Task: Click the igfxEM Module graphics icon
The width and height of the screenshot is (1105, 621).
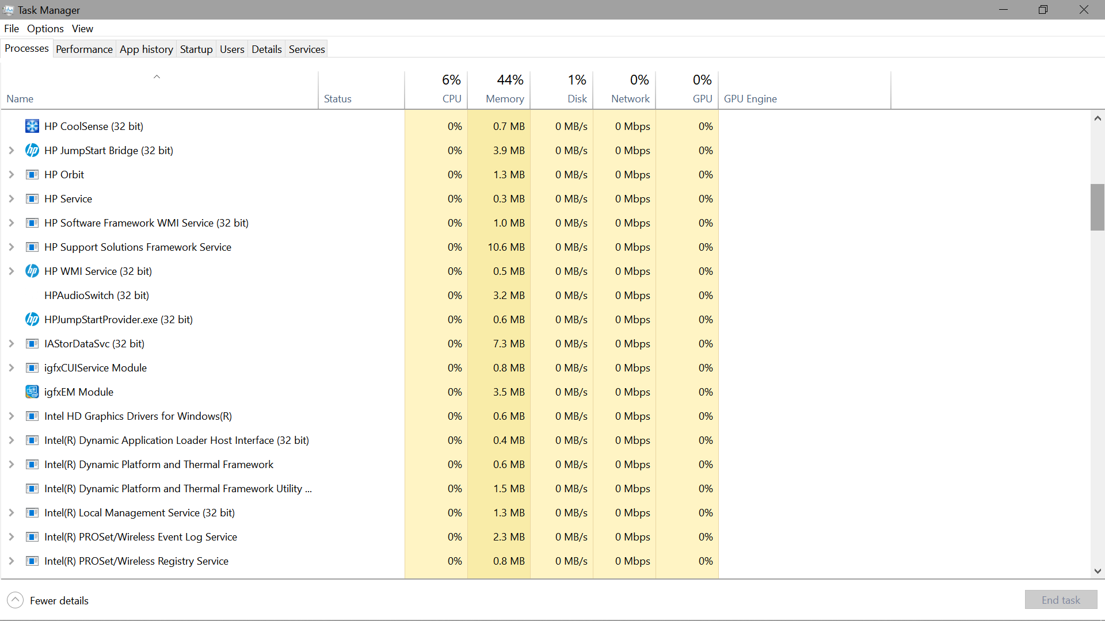Action: [32, 392]
